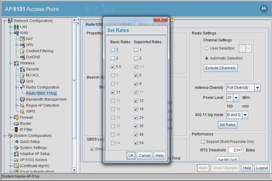Click the VPN icon in the tree
Image resolution: width=272 pixels, height=181 pixels.
click(x=22, y=45)
